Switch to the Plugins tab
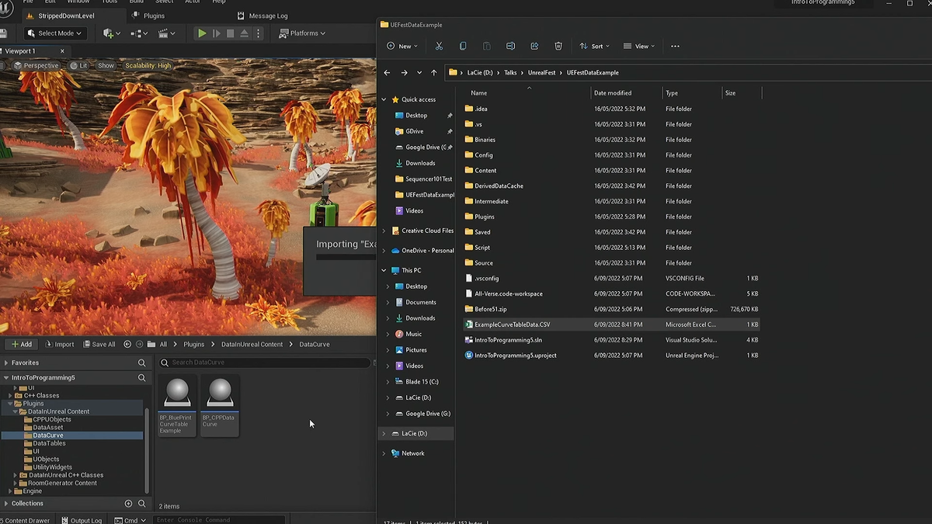Screen dimensions: 932x524 (x=148, y=16)
